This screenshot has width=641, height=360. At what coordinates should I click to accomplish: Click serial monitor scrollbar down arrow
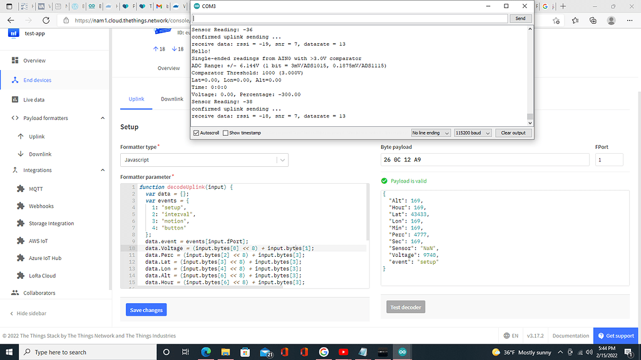point(530,123)
